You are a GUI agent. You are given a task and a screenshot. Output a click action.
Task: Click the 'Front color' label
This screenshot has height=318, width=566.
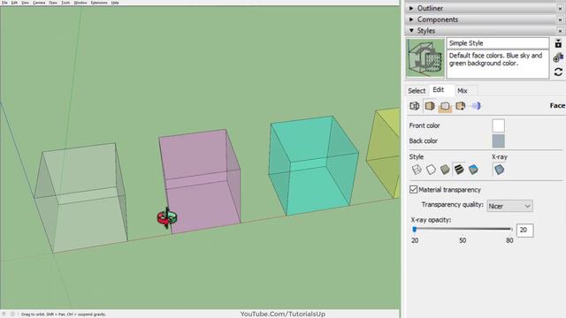tap(424, 125)
